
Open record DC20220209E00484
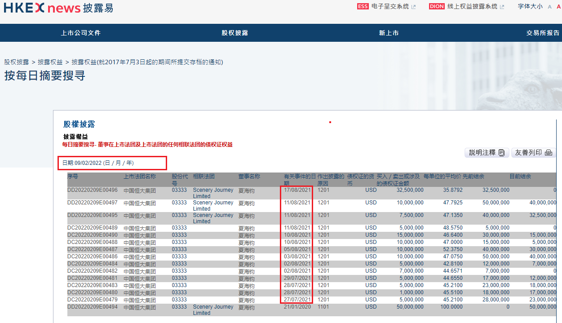tap(93, 264)
